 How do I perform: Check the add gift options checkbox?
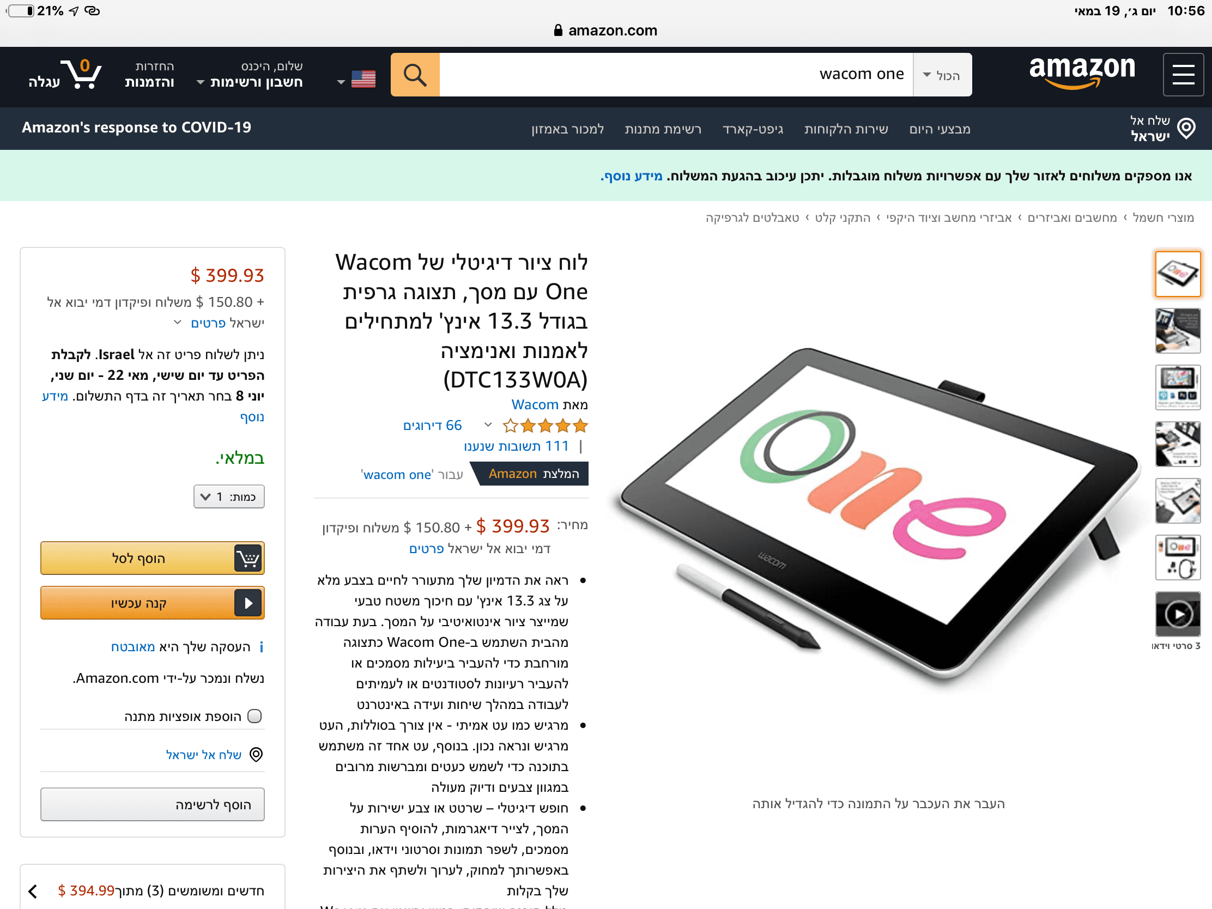coord(255,716)
